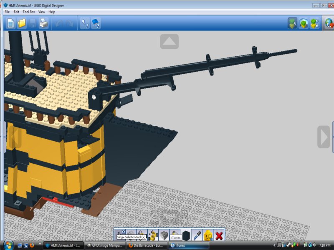Pick the eyedropper color picker tool
This screenshot has height=250, width=334.
[x=197, y=235]
